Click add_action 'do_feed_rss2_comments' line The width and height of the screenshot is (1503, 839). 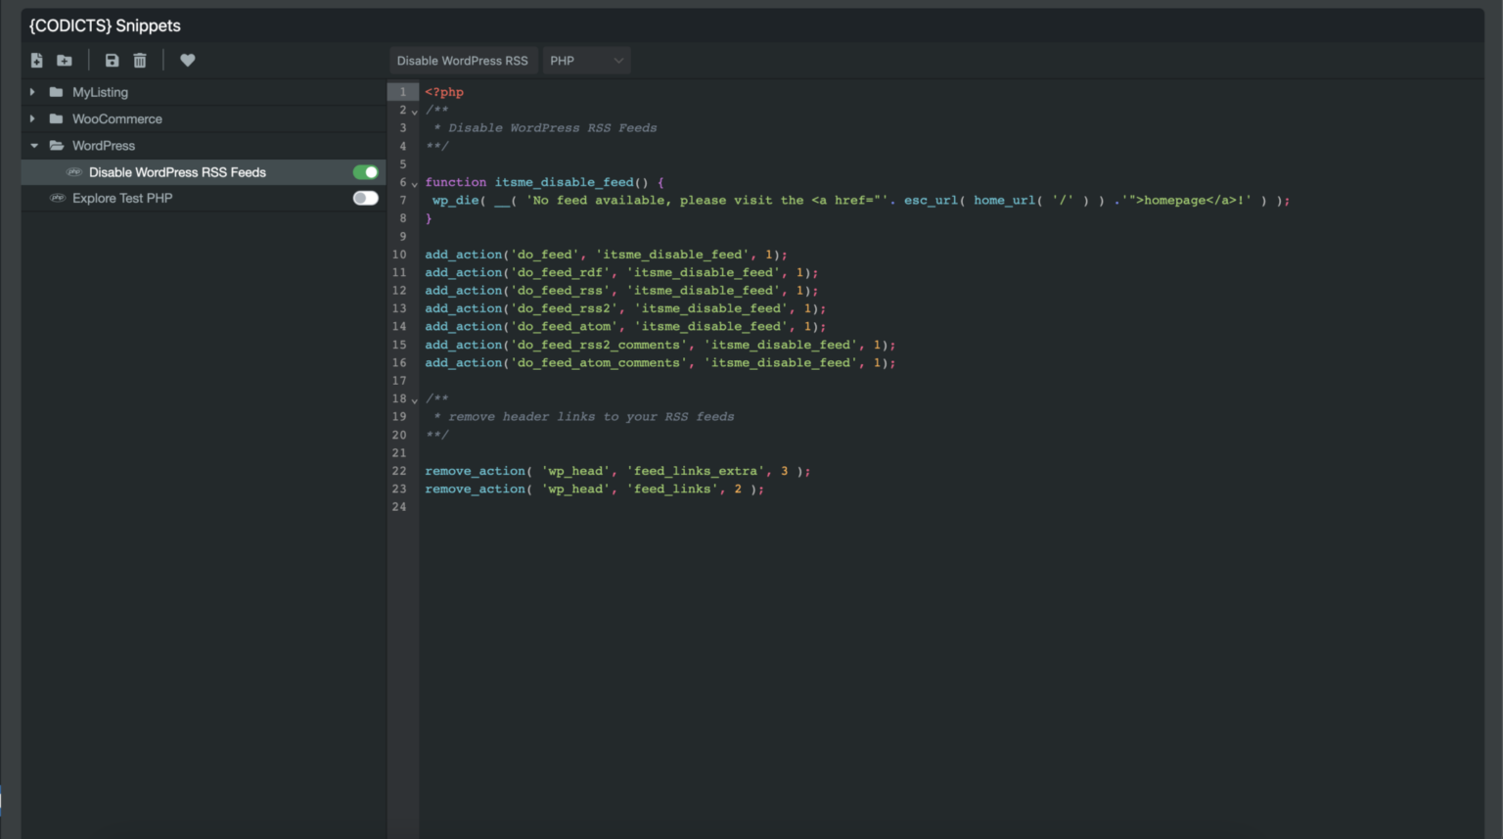(660, 345)
